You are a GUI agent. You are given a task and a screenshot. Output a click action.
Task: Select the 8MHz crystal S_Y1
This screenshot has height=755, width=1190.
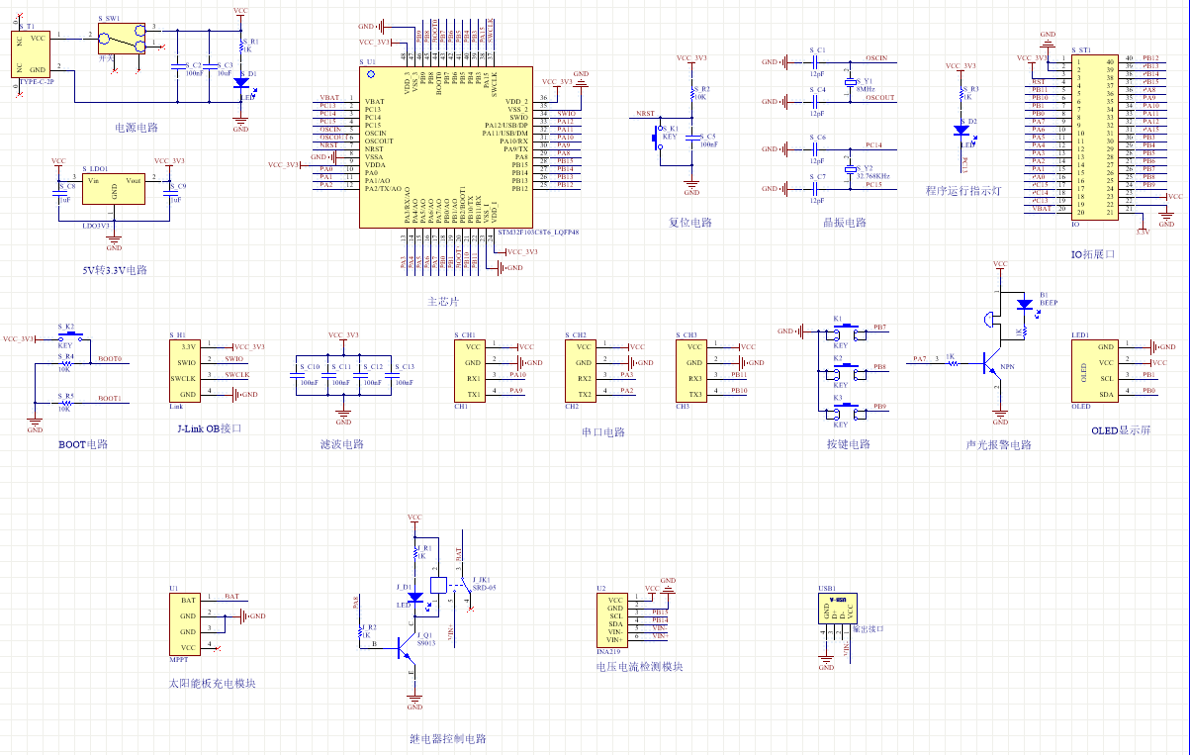(850, 85)
